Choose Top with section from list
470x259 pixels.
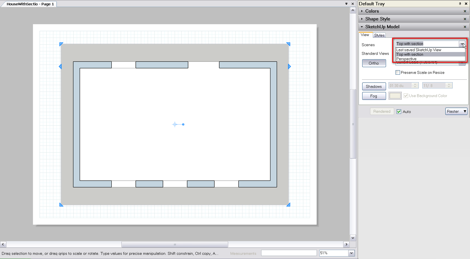click(x=430, y=54)
